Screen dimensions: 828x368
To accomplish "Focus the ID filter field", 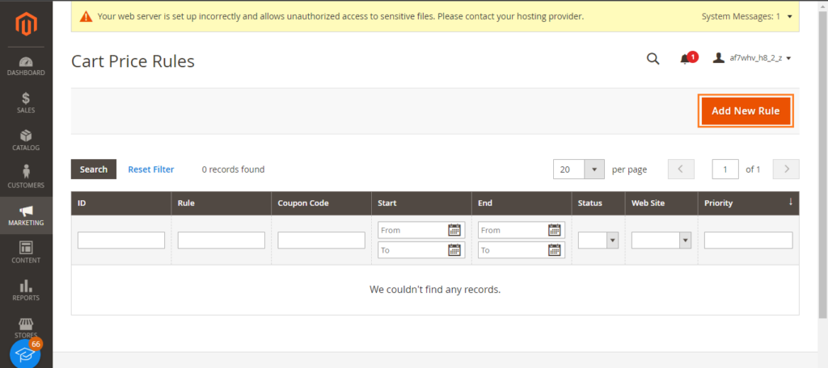I will pyautogui.click(x=121, y=240).
